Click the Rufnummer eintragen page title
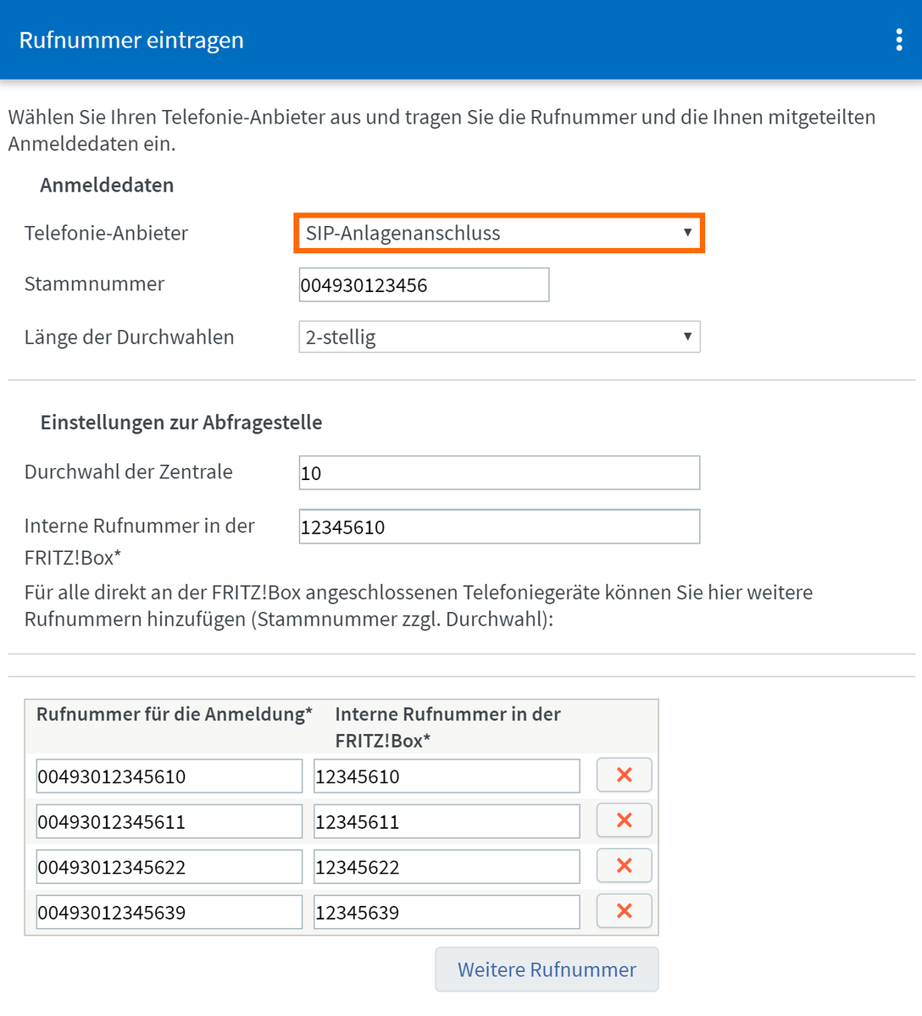 click(x=131, y=40)
